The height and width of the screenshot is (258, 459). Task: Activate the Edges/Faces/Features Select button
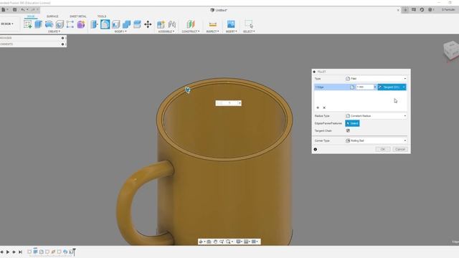tap(352, 123)
